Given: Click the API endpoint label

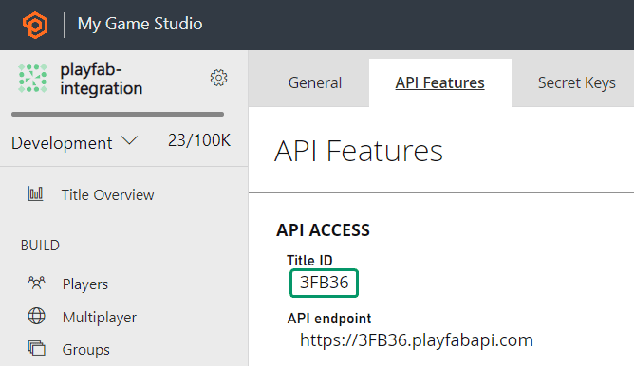Looking at the screenshot, I should pyautogui.click(x=329, y=319).
